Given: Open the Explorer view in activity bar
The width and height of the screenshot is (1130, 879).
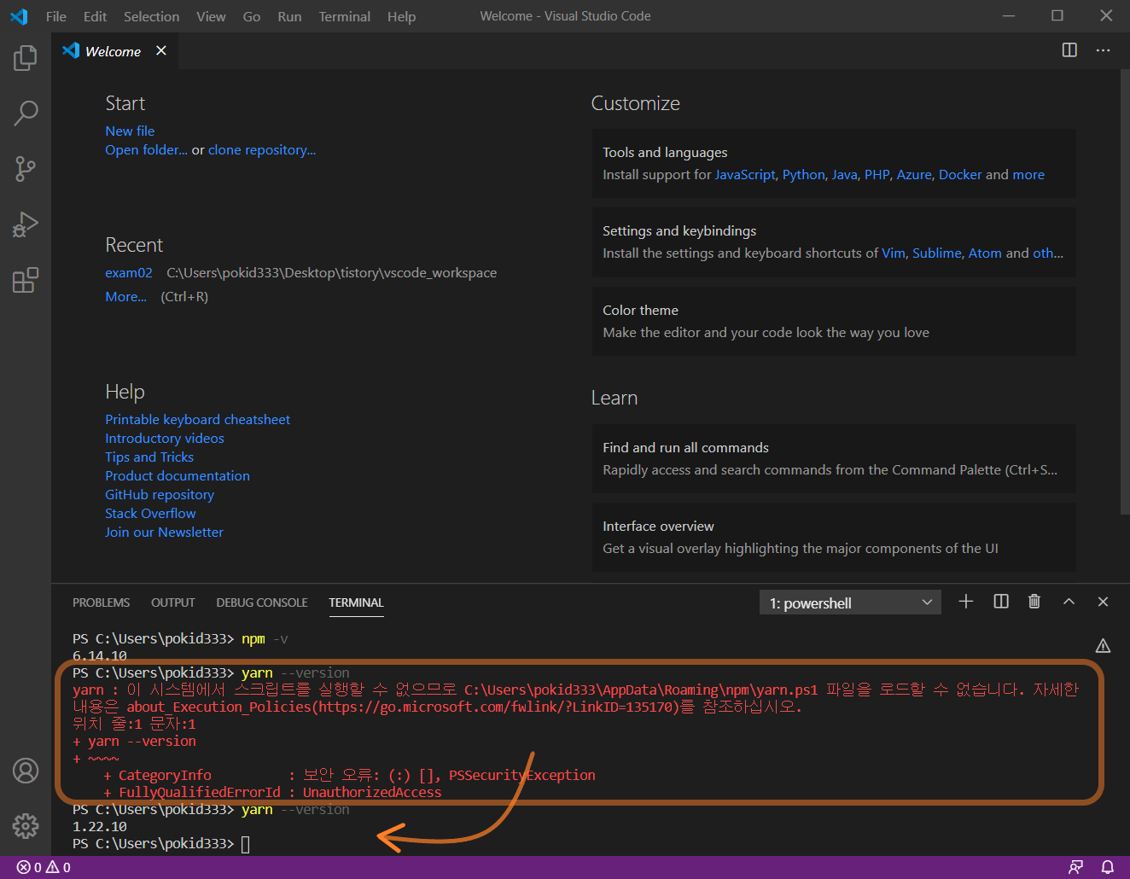Looking at the screenshot, I should (26, 58).
